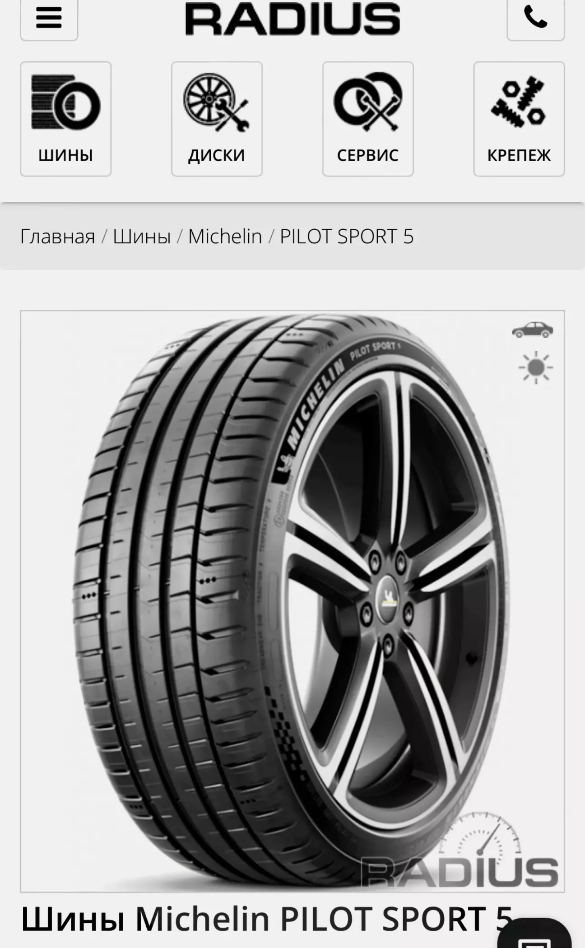
Task: Click the passenger car type icon
Action: pos(533,330)
